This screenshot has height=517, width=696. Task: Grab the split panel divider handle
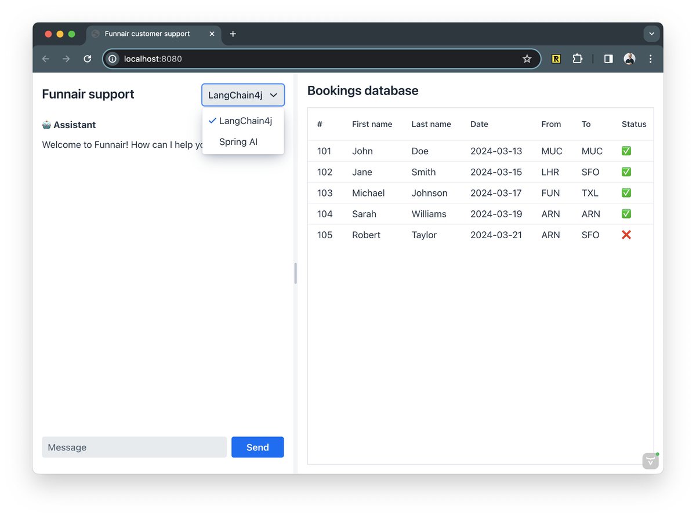coord(296,273)
